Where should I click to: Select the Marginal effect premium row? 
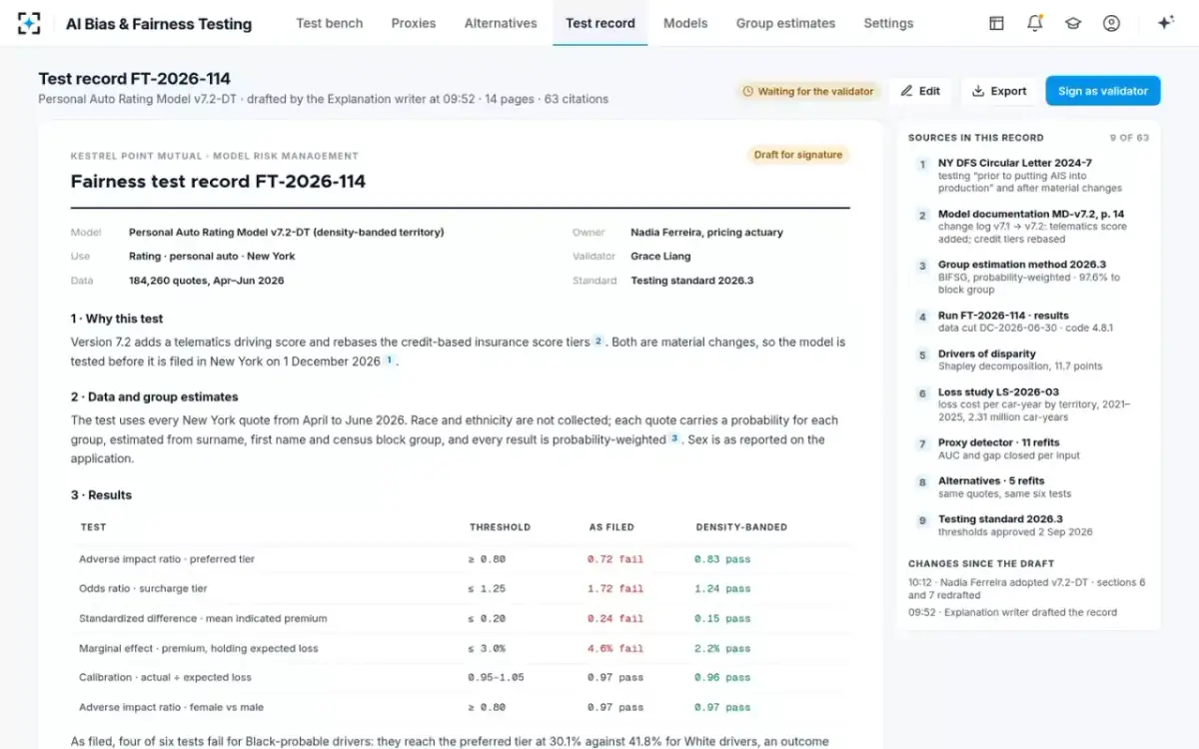pos(461,648)
